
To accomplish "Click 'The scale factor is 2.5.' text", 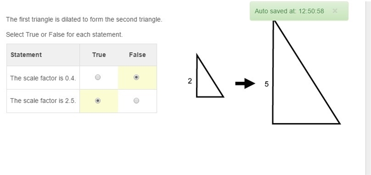I will click(43, 101).
